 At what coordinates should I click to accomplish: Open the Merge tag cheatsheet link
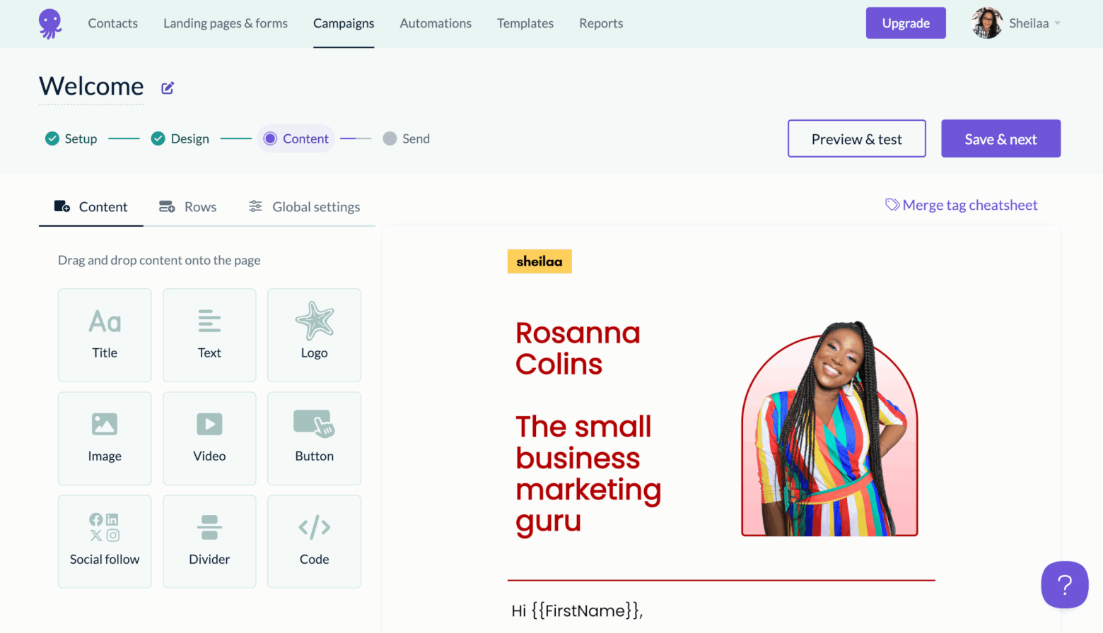click(x=962, y=205)
